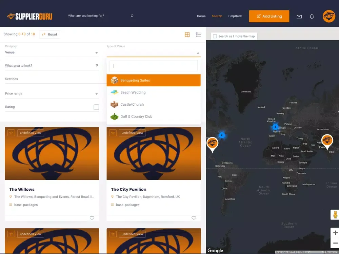Image resolution: width=339 pixels, height=254 pixels.
Task: Choose Golf & Country Club option
Action: pyautogui.click(x=154, y=117)
